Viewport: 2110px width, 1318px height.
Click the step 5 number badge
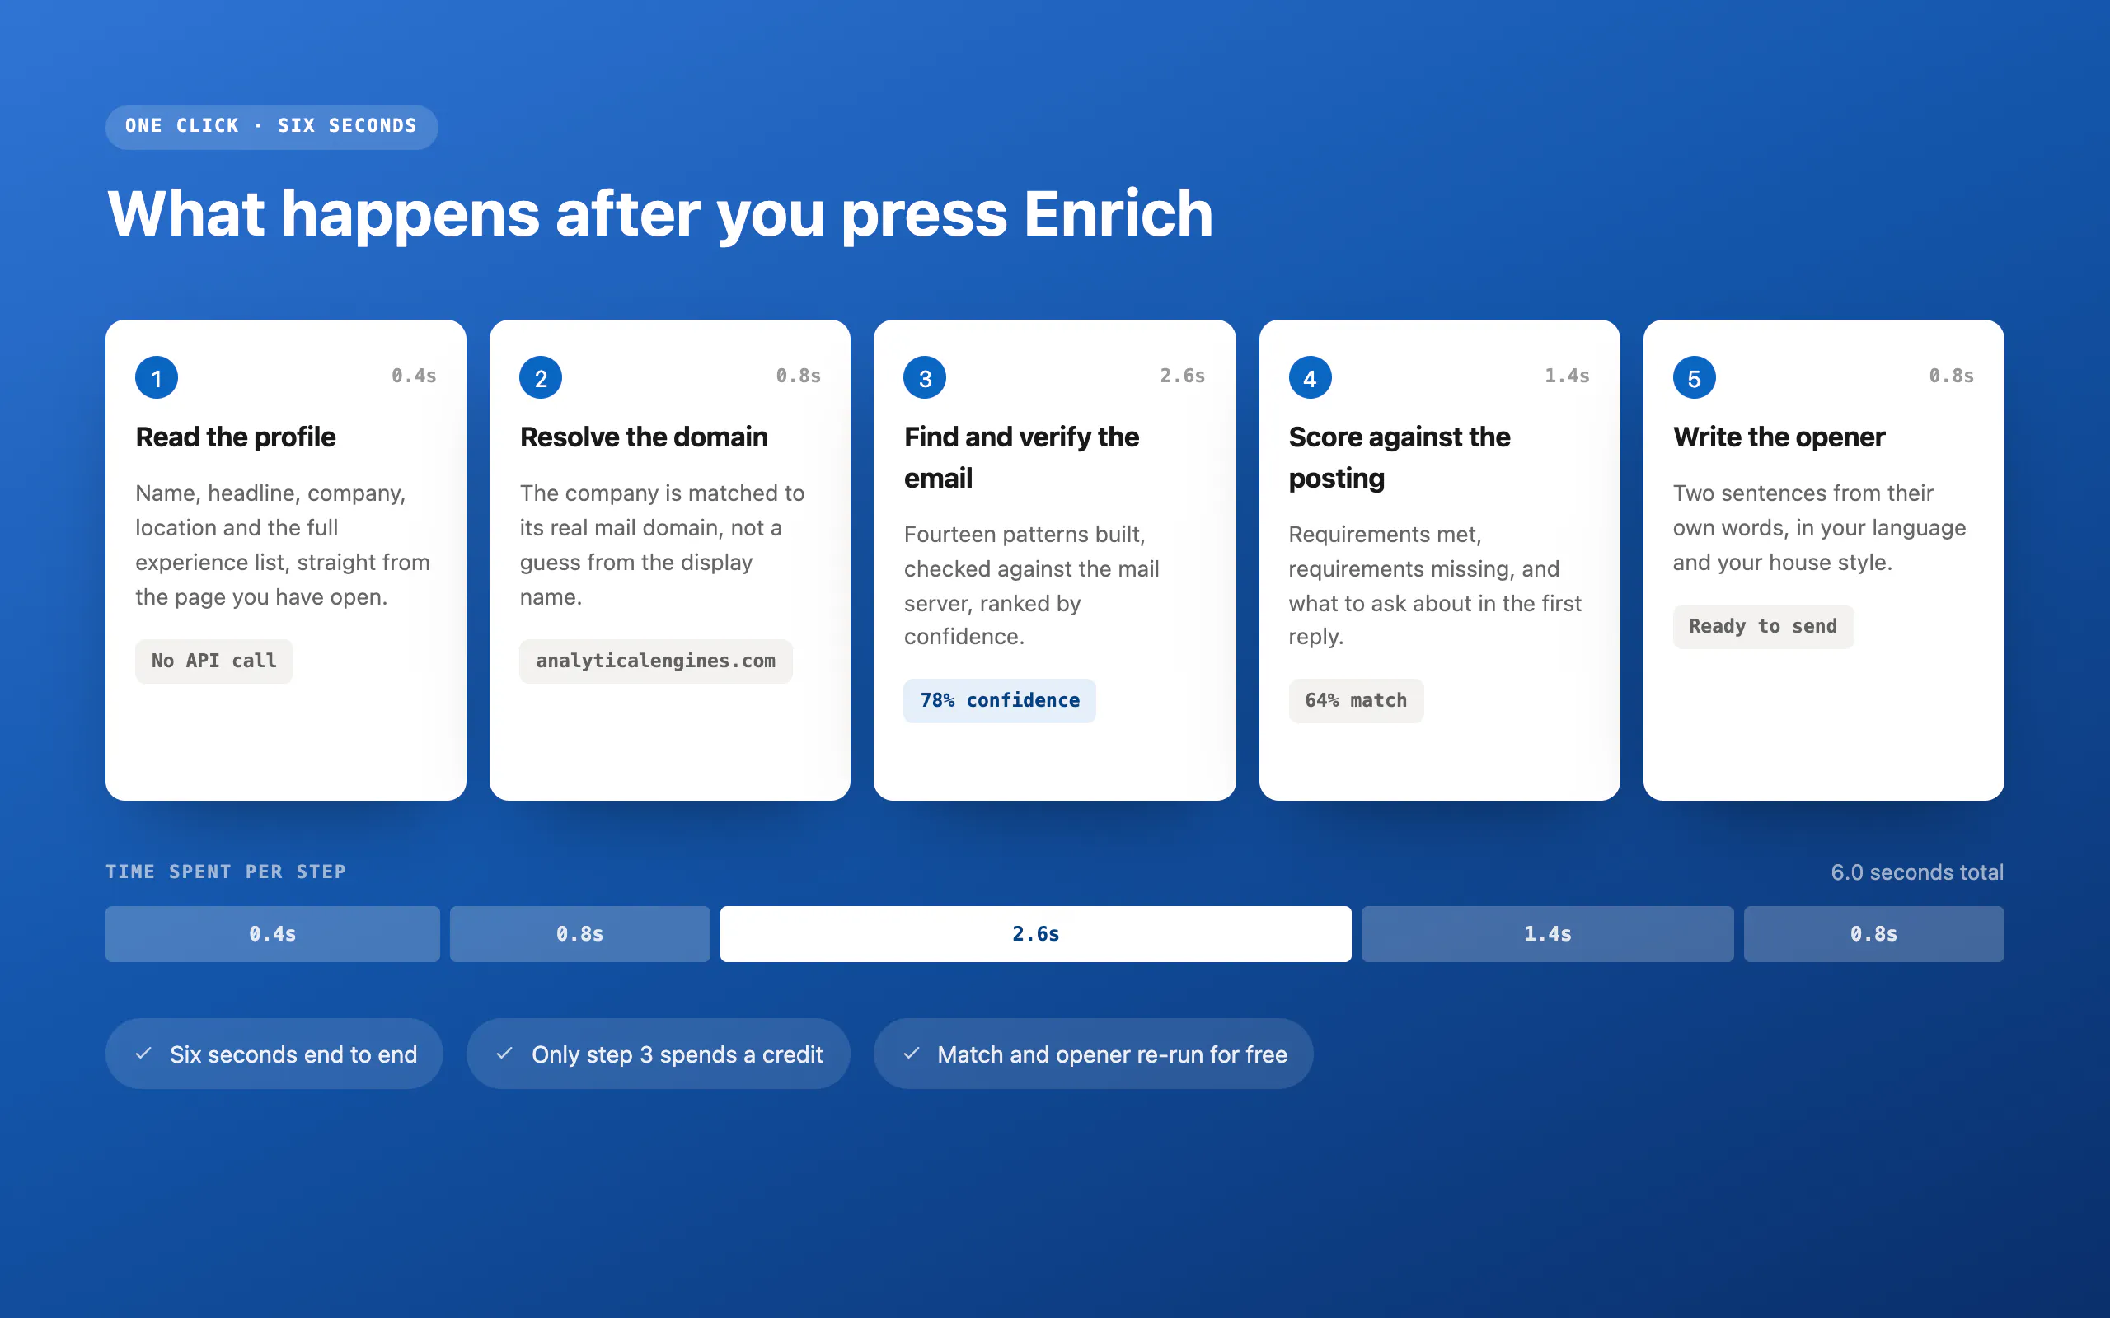(1694, 377)
